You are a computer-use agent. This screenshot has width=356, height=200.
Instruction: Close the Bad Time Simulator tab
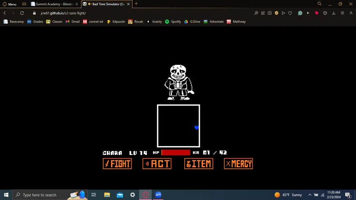point(128,4)
